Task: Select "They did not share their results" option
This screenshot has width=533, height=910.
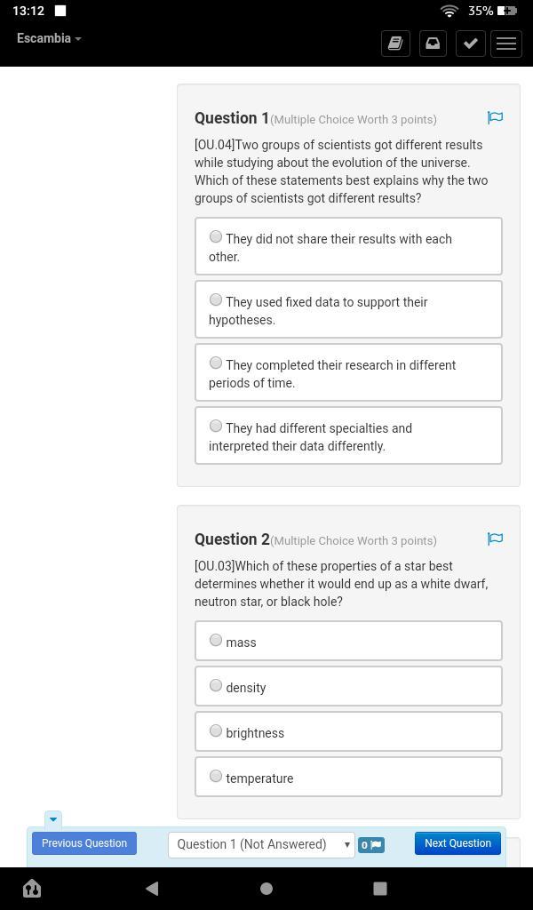Action: (216, 237)
